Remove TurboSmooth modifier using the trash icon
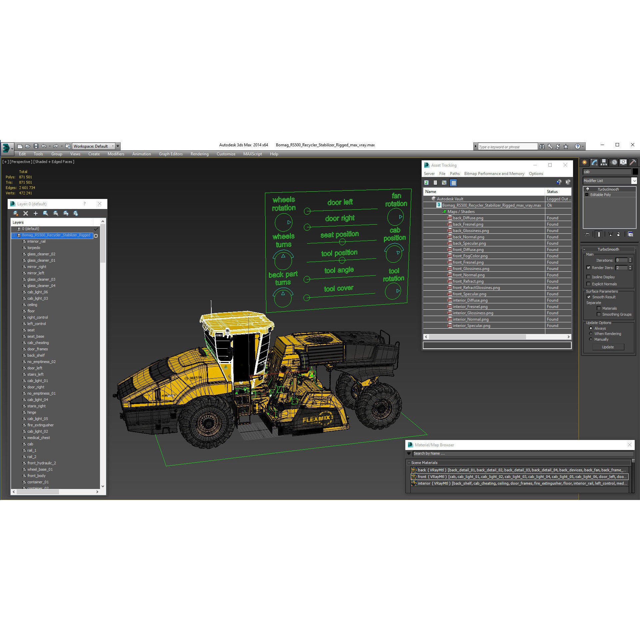Screen dimensions: 640x640 tap(618, 234)
